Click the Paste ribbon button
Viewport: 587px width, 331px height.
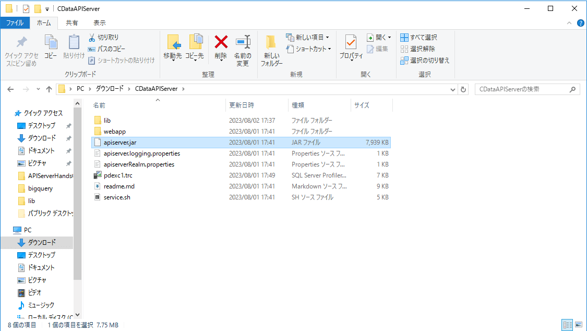click(74, 47)
